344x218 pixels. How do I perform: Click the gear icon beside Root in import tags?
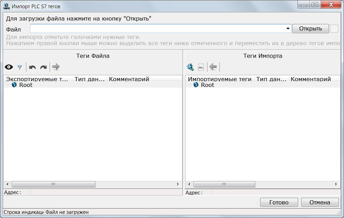click(196, 85)
